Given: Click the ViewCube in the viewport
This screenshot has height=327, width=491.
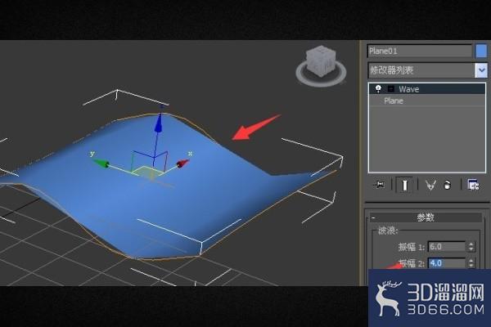Looking at the screenshot, I should (x=322, y=60).
